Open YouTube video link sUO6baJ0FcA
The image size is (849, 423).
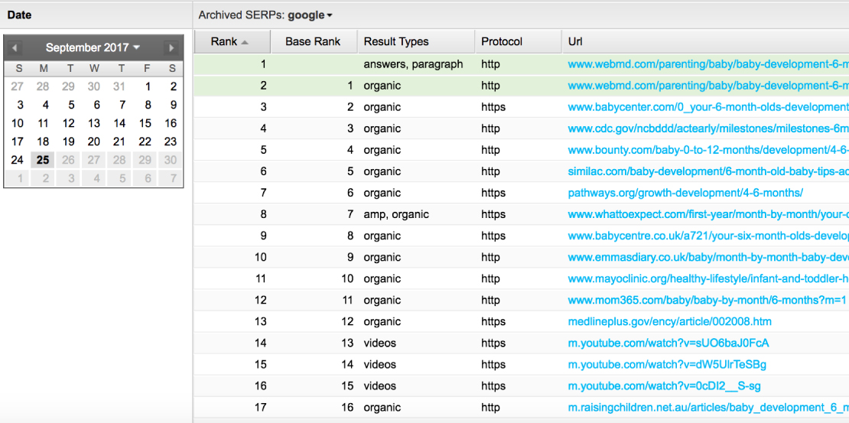(x=668, y=343)
